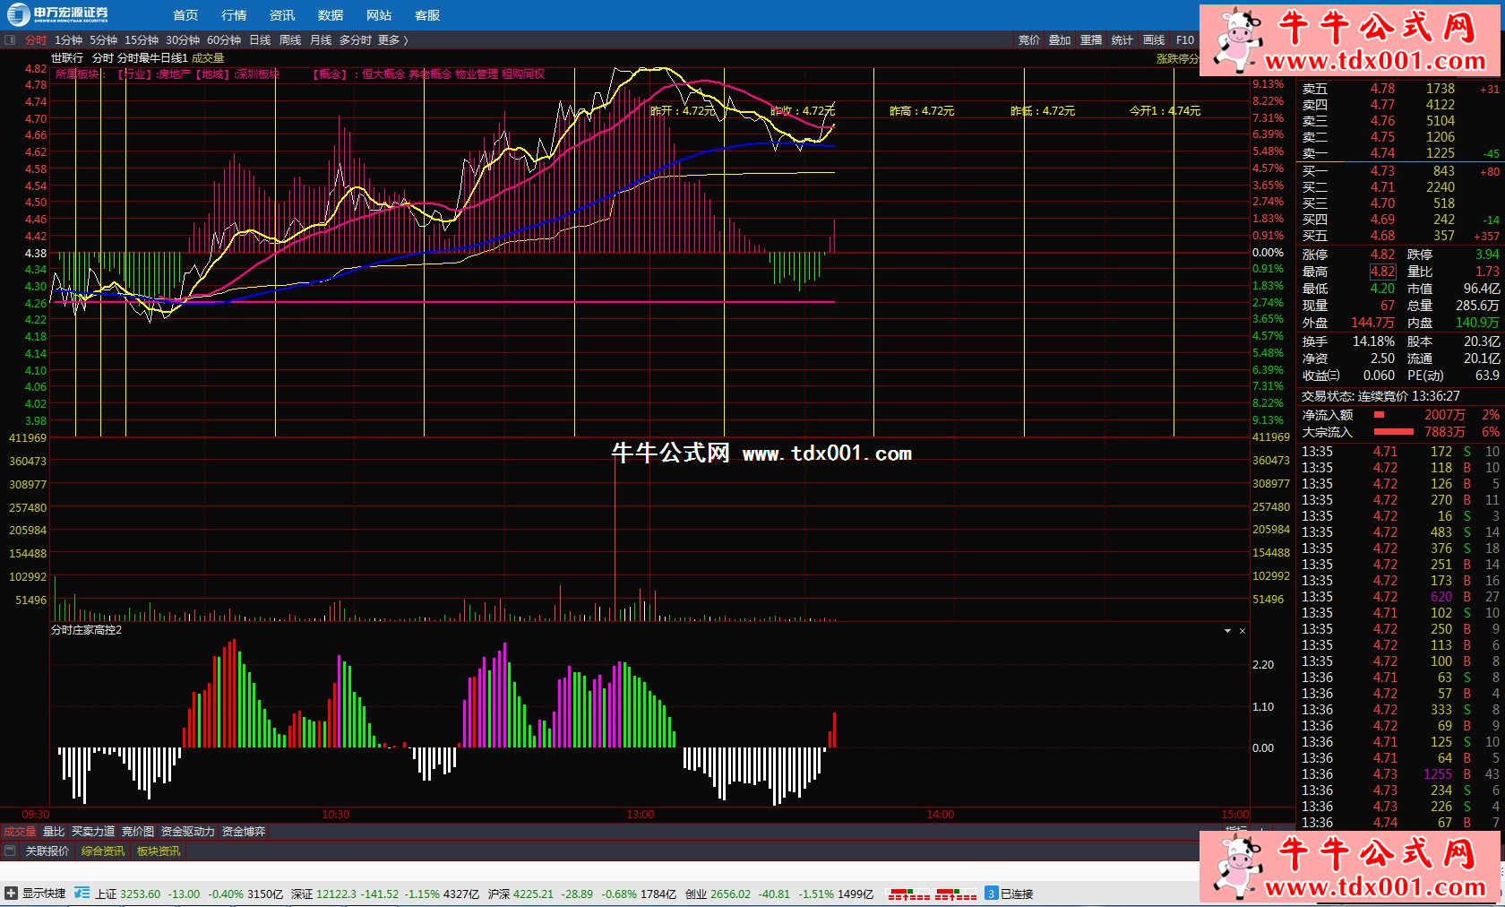Click the 竞价 toolbar button

click(x=1029, y=40)
